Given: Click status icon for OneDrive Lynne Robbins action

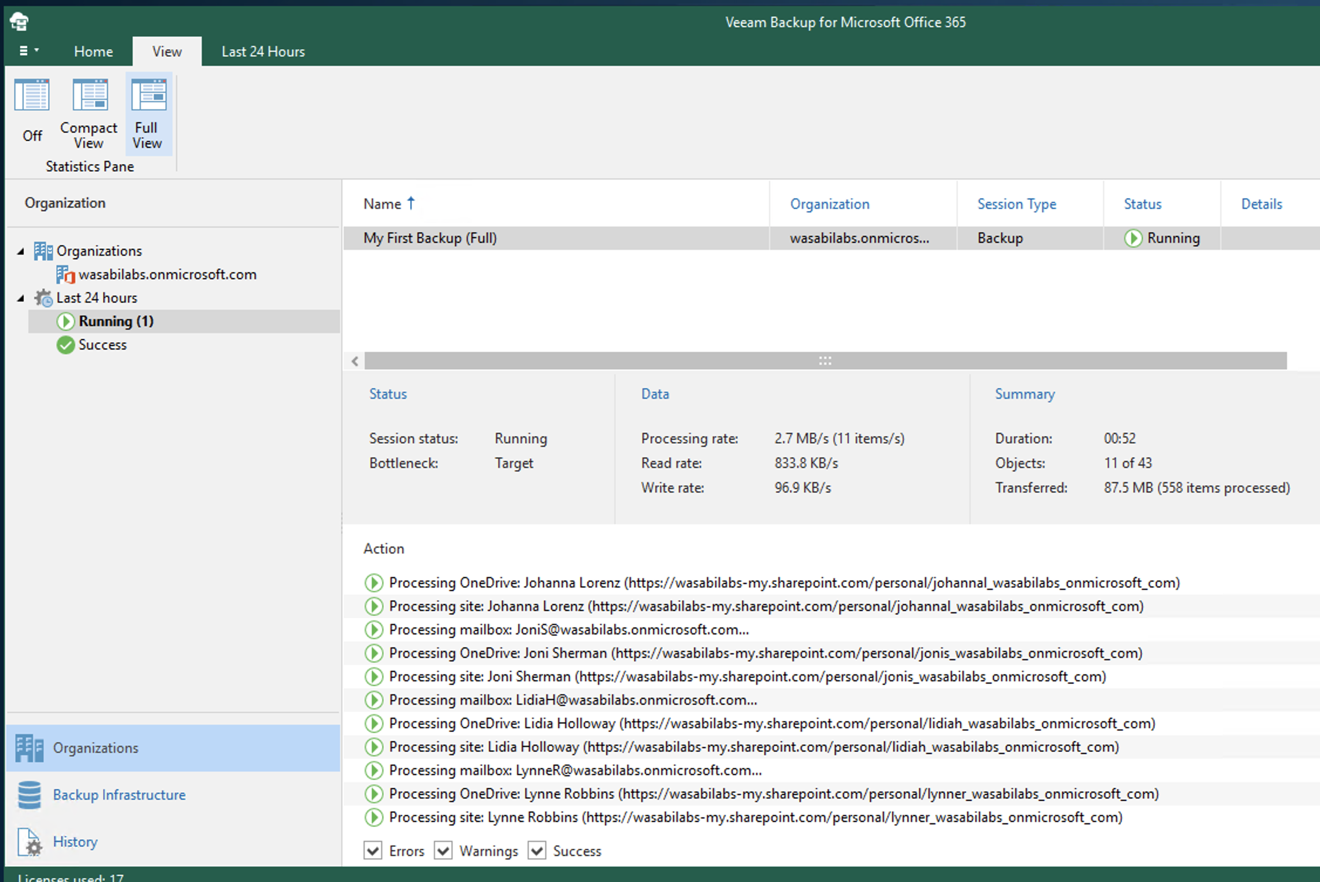Looking at the screenshot, I should coord(374,794).
